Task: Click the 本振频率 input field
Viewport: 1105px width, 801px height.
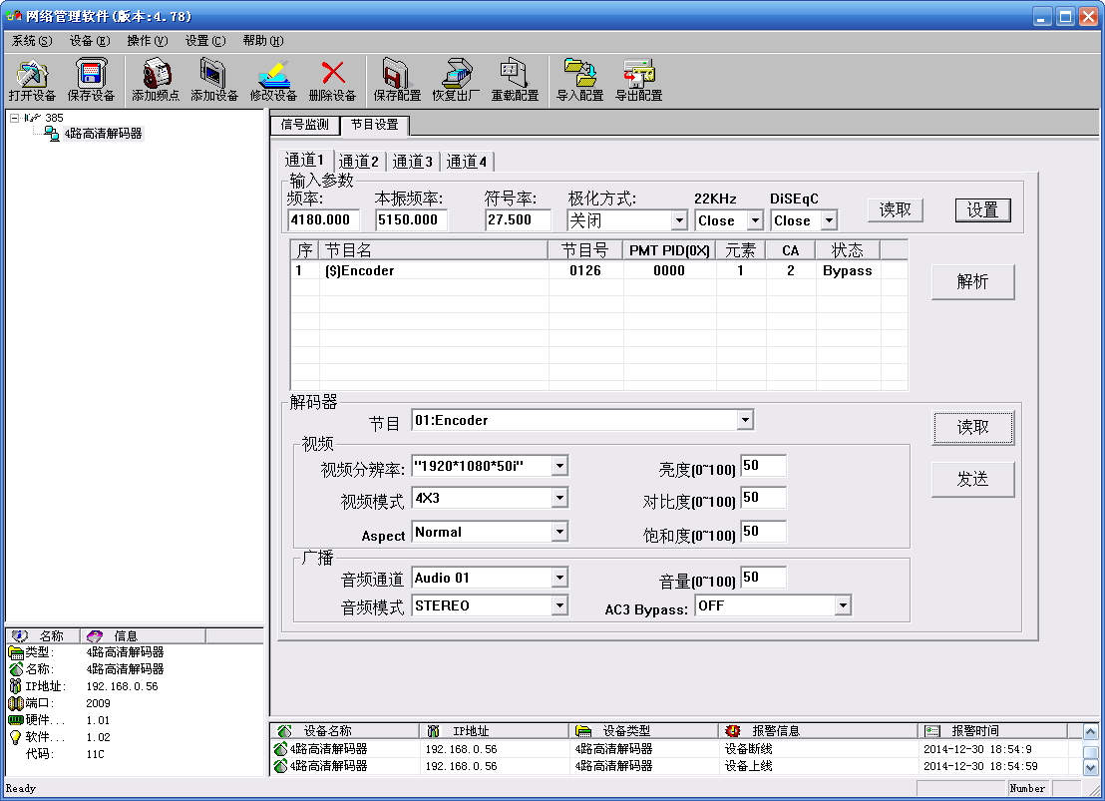Action: point(411,220)
